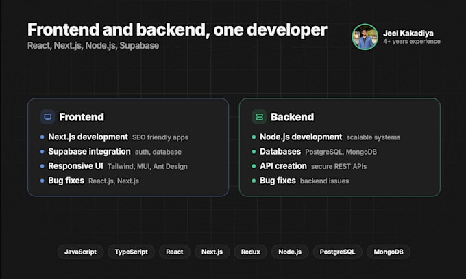Click 'SEO friendly apps' description

160,137
